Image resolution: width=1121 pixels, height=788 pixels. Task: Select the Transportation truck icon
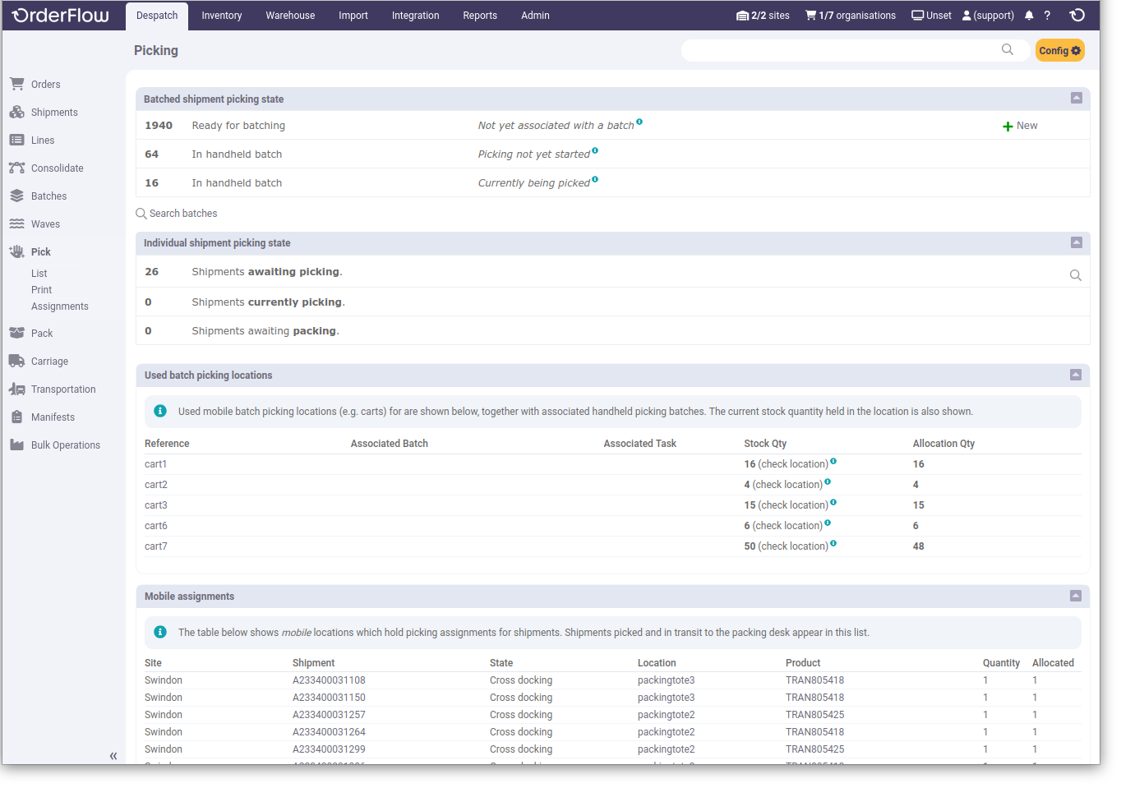17,389
